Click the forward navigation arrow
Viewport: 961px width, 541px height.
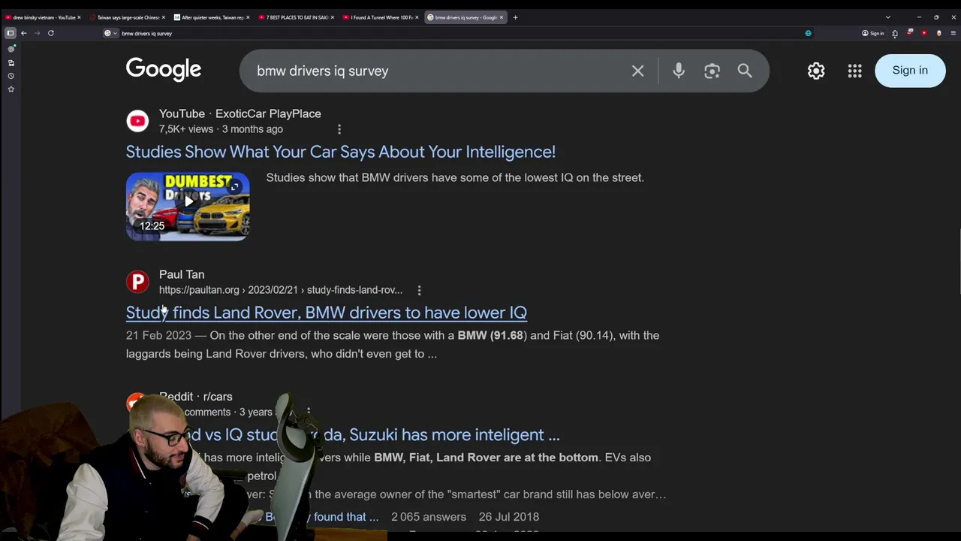[37, 33]
